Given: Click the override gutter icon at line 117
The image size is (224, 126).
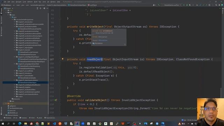Looking at the screenshot, I should click(56, 100).
